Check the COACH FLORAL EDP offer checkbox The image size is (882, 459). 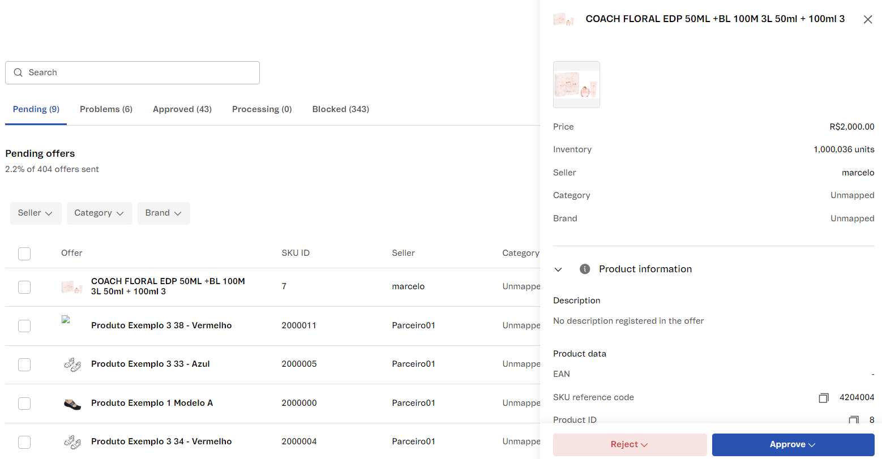[24, 287]
